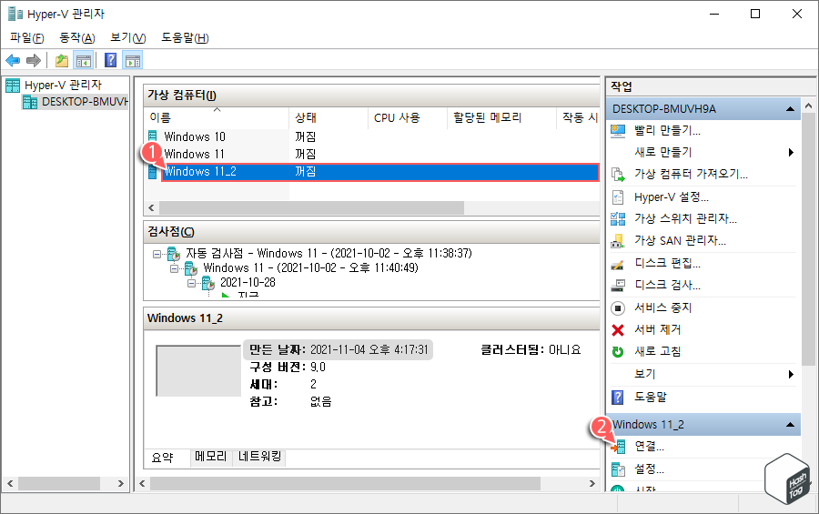Open Hyper-V 설정... action

pos(672,197)
